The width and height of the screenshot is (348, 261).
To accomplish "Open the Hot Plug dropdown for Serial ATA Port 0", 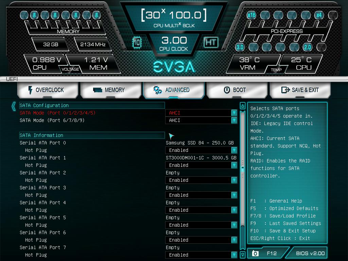I will [x=234, y=150].
